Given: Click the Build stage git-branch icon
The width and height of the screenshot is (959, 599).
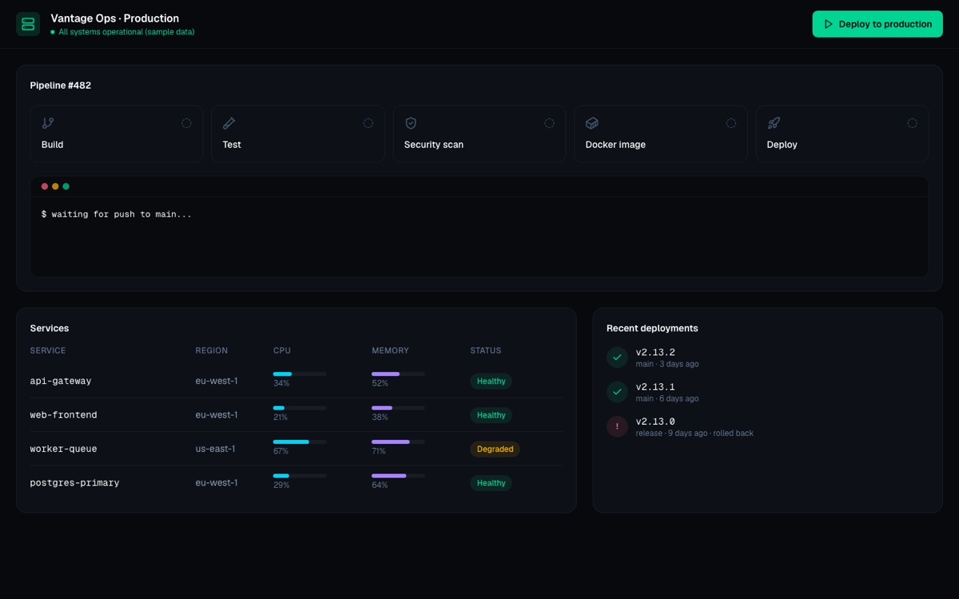Looking at the screenshot, I should coord(48,123).
